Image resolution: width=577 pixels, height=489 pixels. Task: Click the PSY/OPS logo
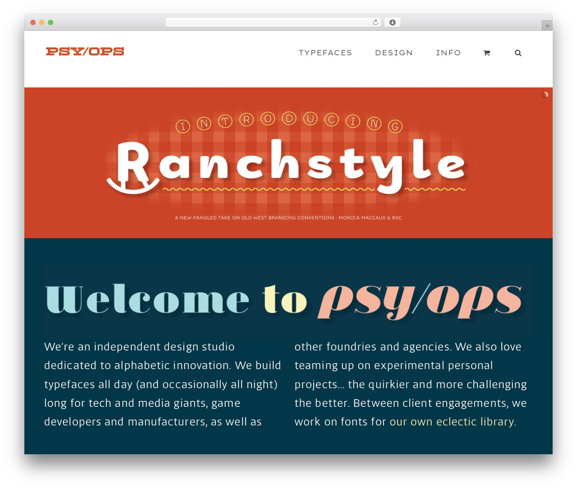(x=85, y=51)
